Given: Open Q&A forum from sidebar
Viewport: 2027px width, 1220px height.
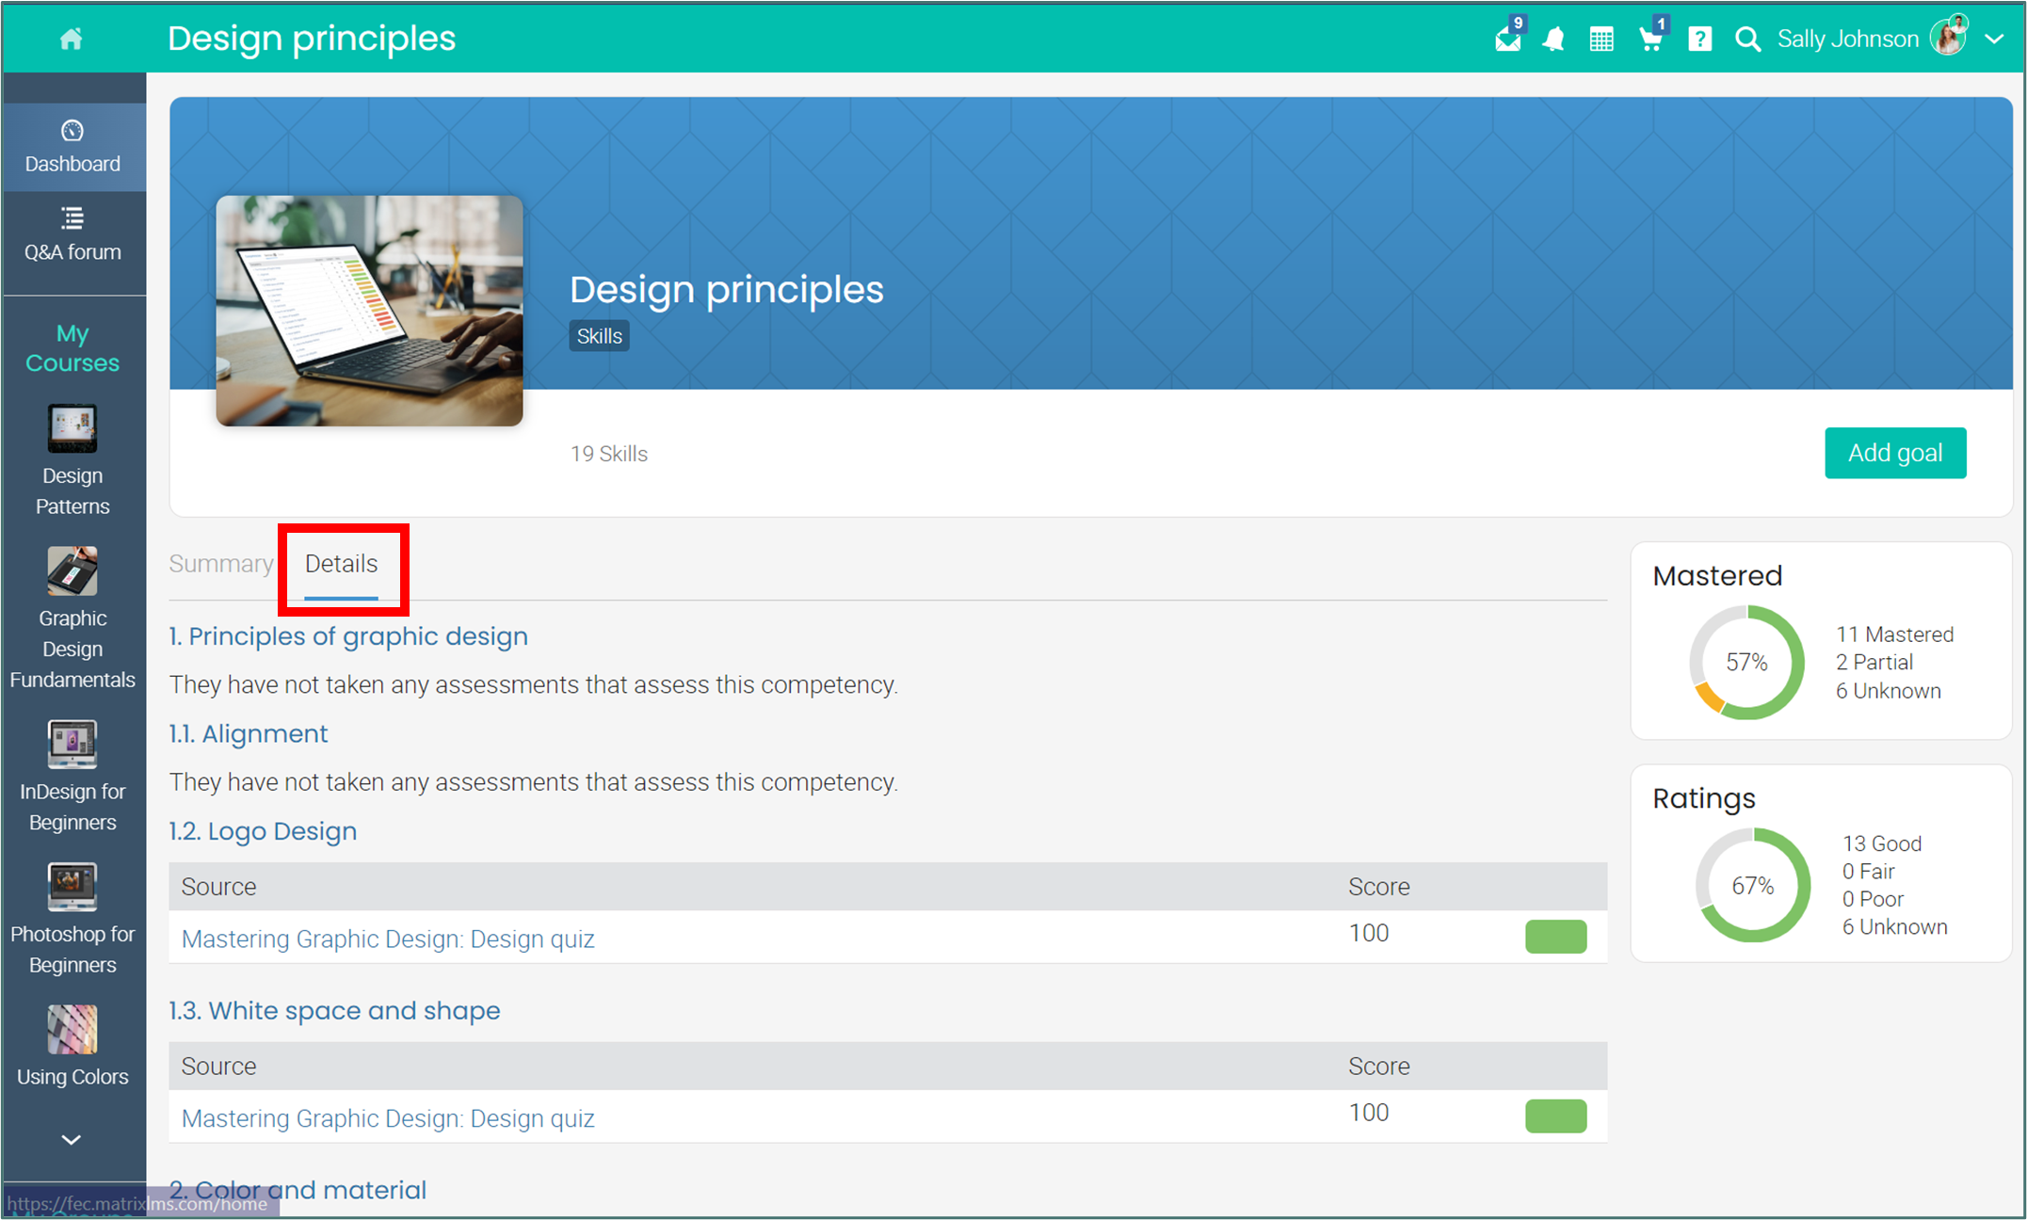Looking at the screenshot, I should (72, 234).
